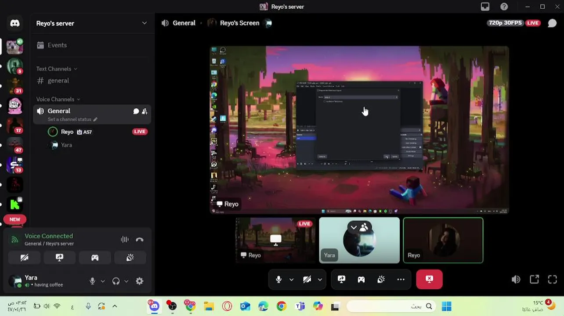Screen dimensions: 564x316
Task: Open soundboard in left voice panel
Action: pos(130,258)
